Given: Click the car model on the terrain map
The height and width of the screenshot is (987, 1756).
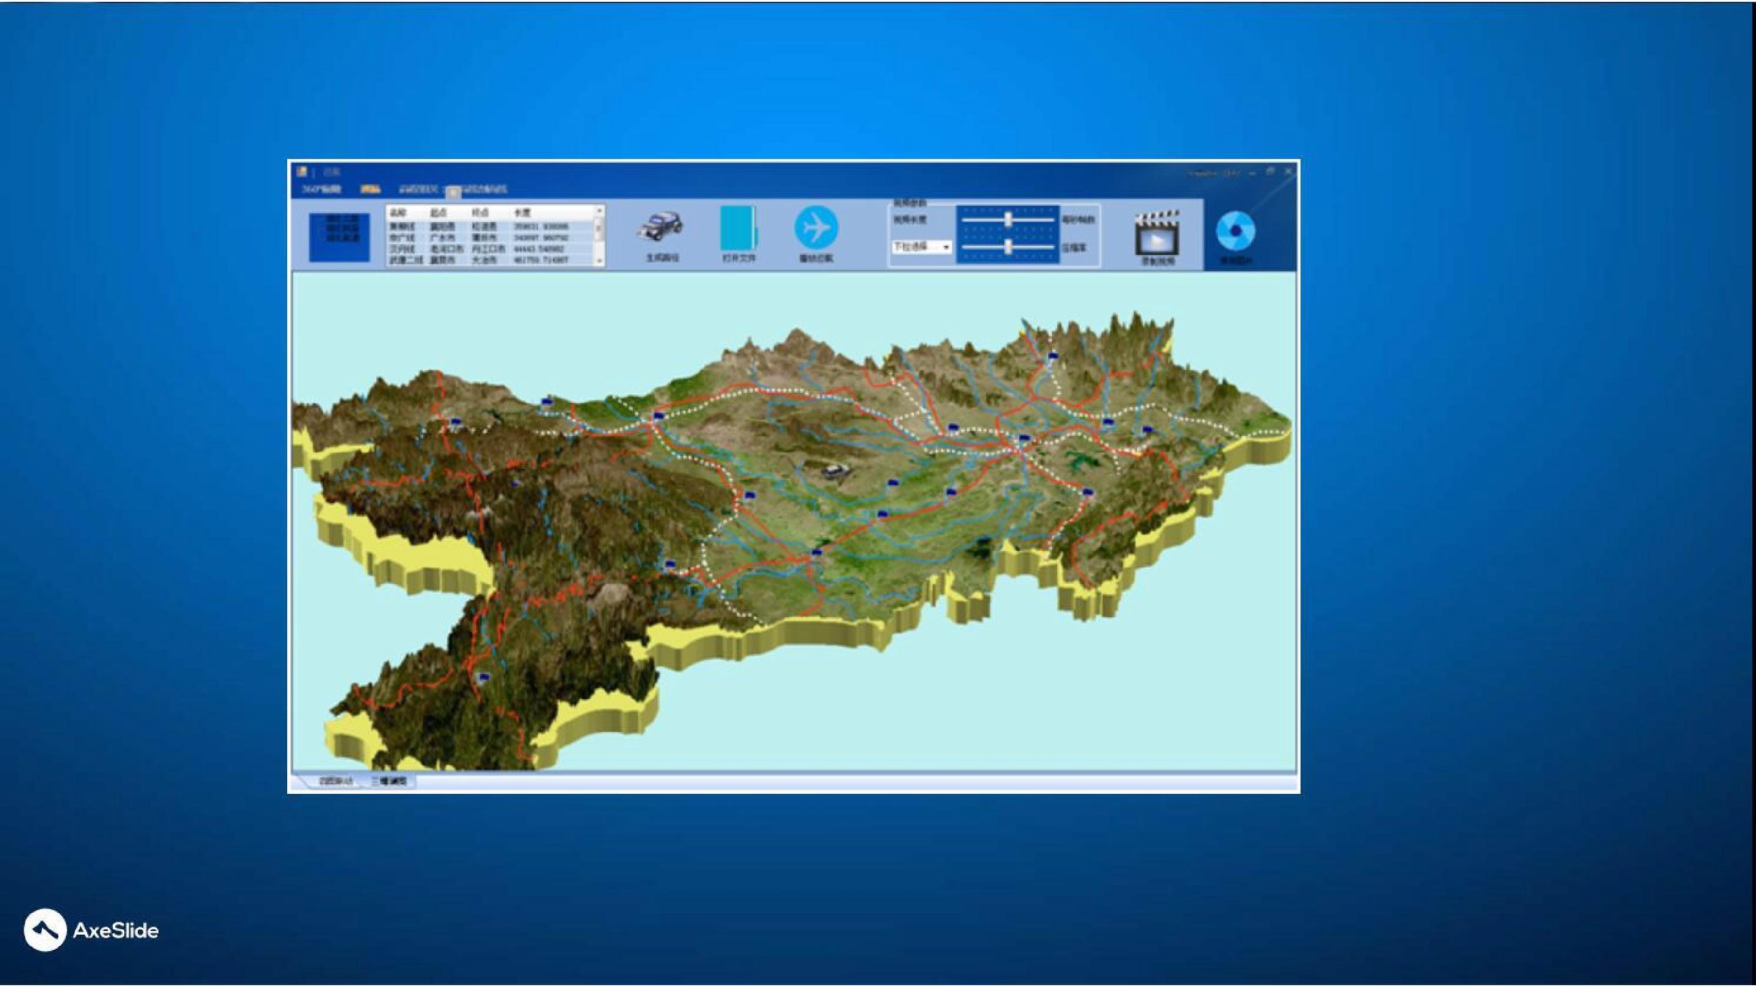Looking at the screenshot, I should (x=832, y=470).
